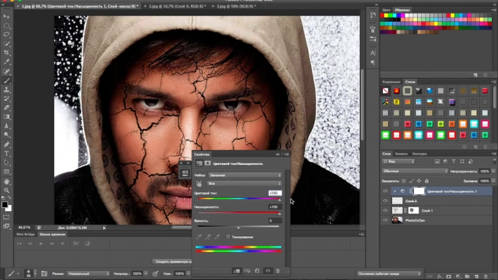Image resolution: width=498 pixels, height=280 pixels.
Task: Switch to the Каналы tab
Action: click(402, 154)
